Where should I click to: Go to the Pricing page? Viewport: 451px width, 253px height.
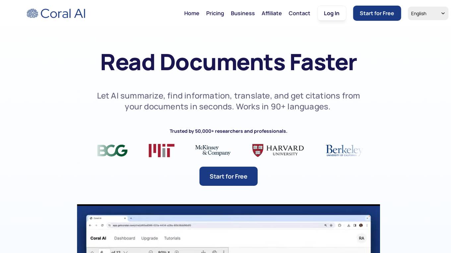[x=215, y=13]
